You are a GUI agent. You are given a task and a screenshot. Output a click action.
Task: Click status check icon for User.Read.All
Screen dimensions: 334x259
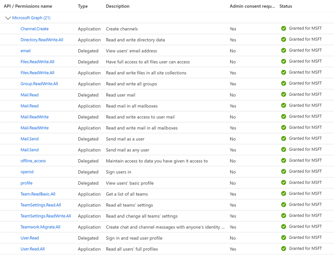(x=284, y=249)
